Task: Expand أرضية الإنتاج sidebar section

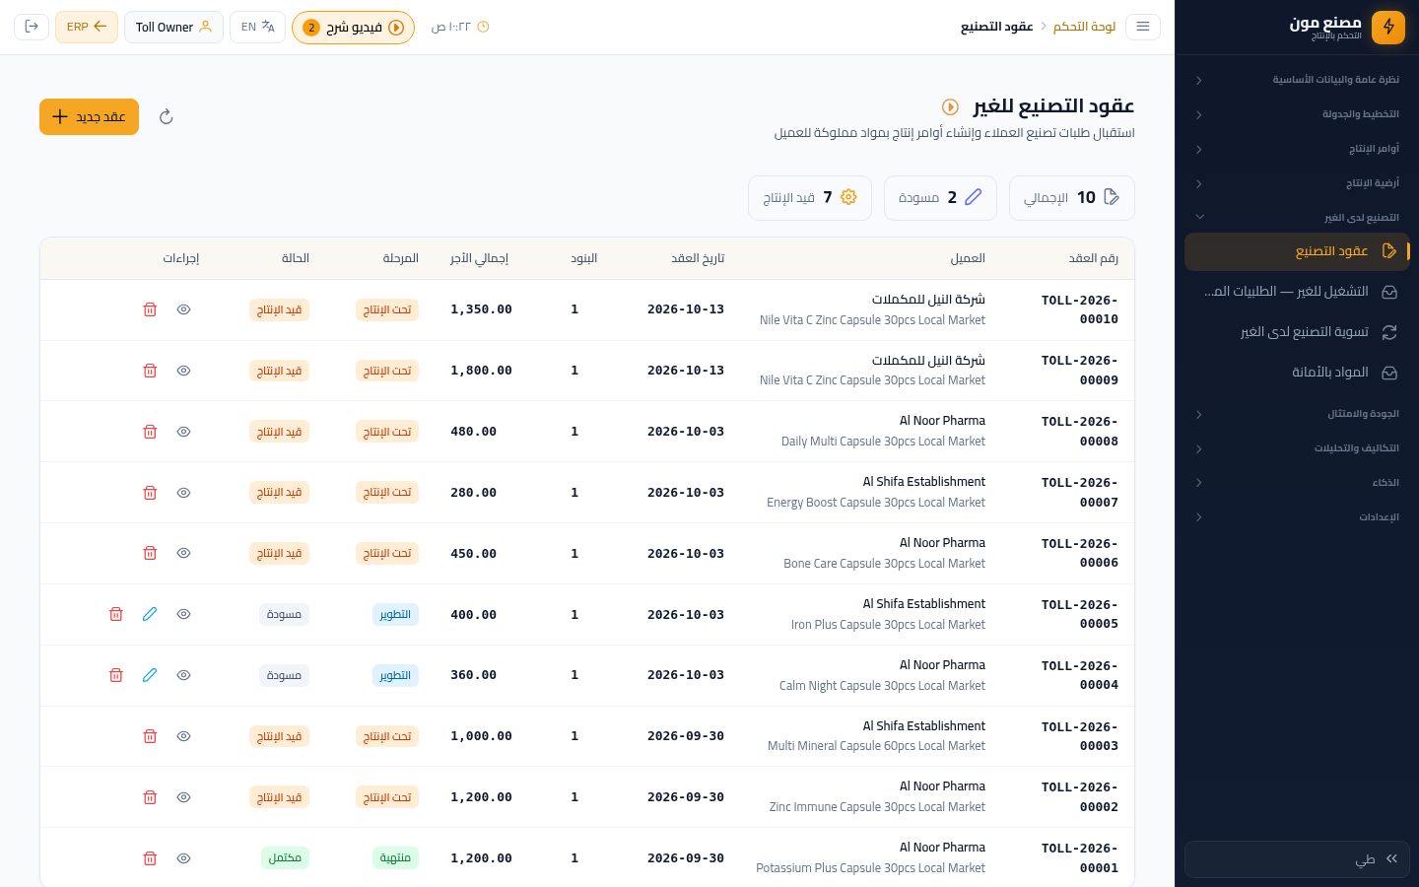Action: pyautogui.click(x=1297, y=183)
